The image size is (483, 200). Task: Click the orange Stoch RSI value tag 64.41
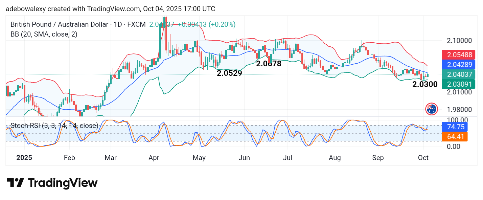(x=455, y=137)
